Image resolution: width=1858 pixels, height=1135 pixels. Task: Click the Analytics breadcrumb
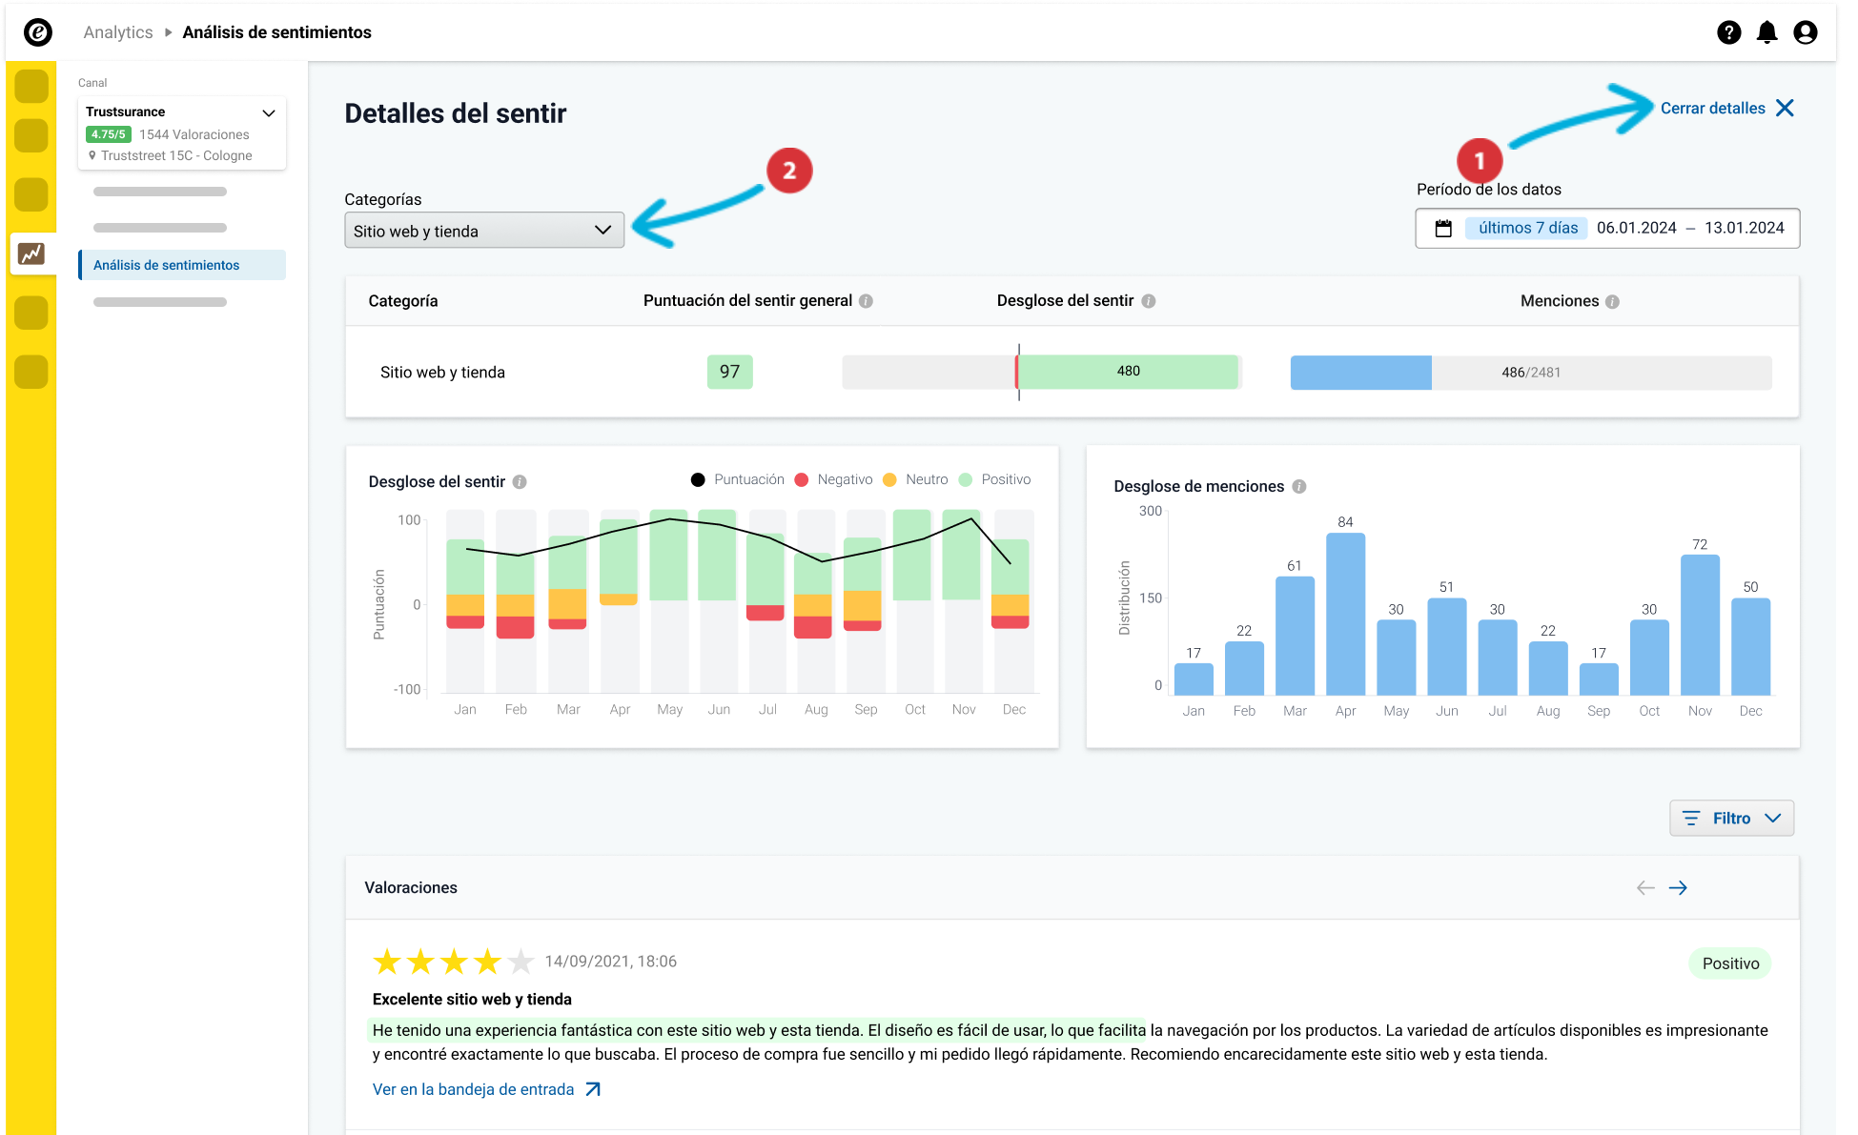point(118,32)
